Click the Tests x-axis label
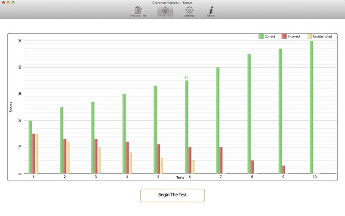The height and width of the screenshot is (216, 345). click(180, 178)
